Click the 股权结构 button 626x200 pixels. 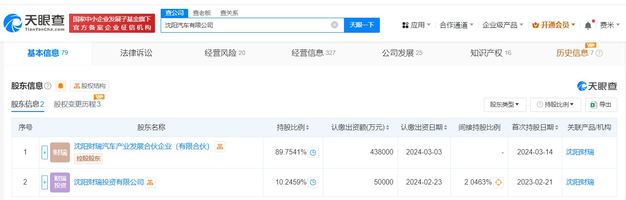pyautogui.click(x=89, y=86)
